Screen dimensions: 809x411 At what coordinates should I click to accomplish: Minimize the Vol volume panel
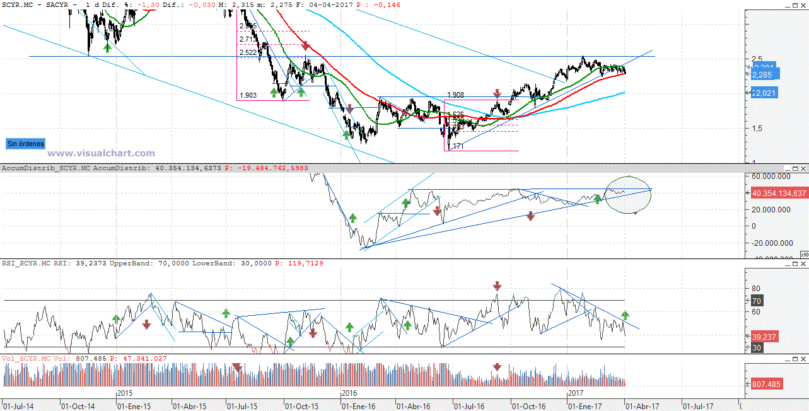(786, 359)
